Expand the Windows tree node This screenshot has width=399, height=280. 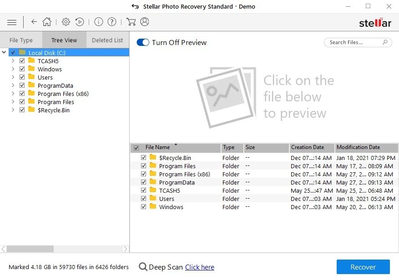pos(13,69)
